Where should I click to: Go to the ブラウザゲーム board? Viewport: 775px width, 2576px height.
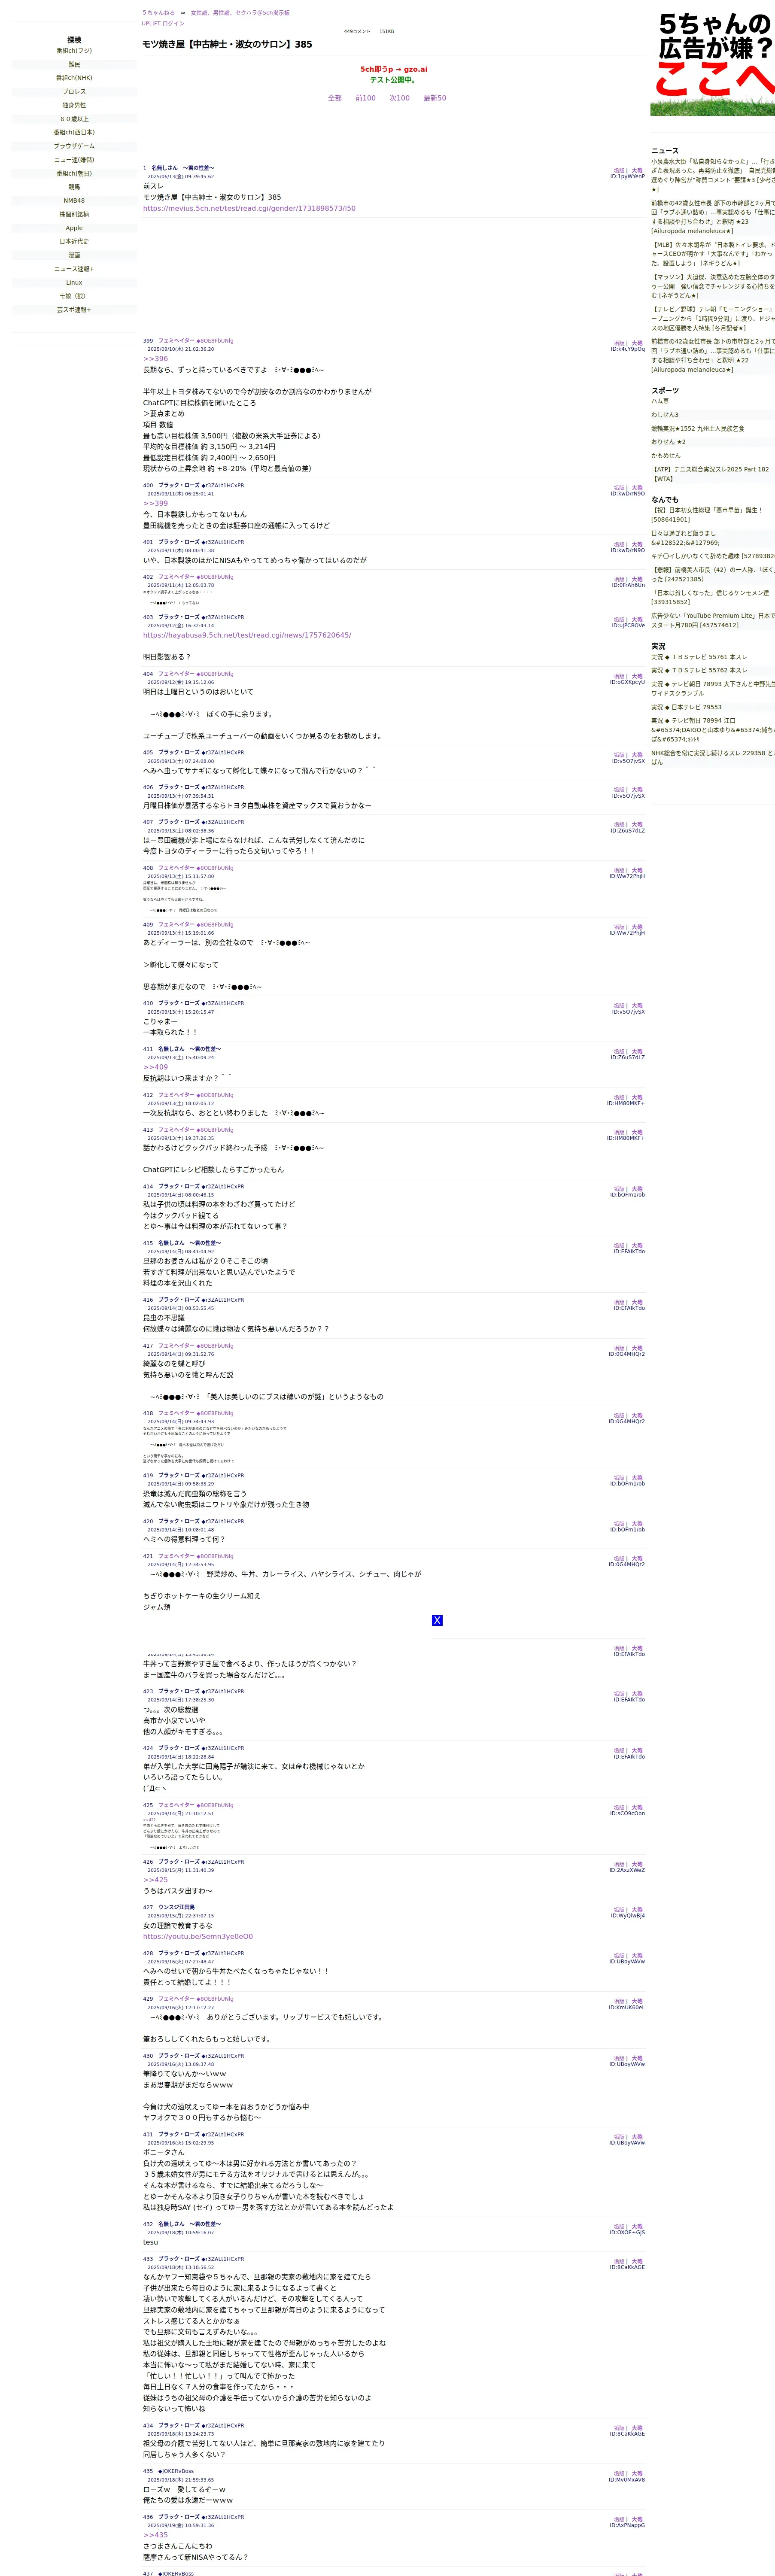(74, 146)
